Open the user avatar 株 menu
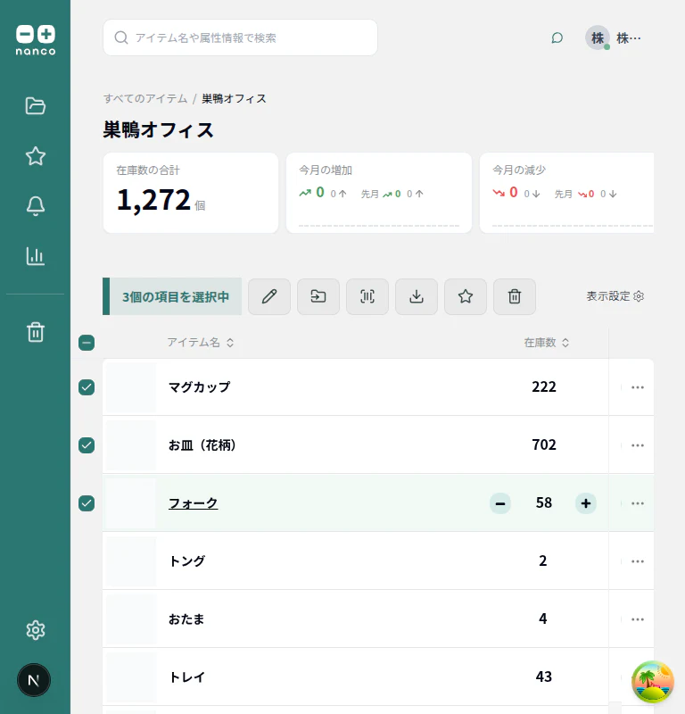Viewport: 685px width, 714px height. click(x=598, y=37)
